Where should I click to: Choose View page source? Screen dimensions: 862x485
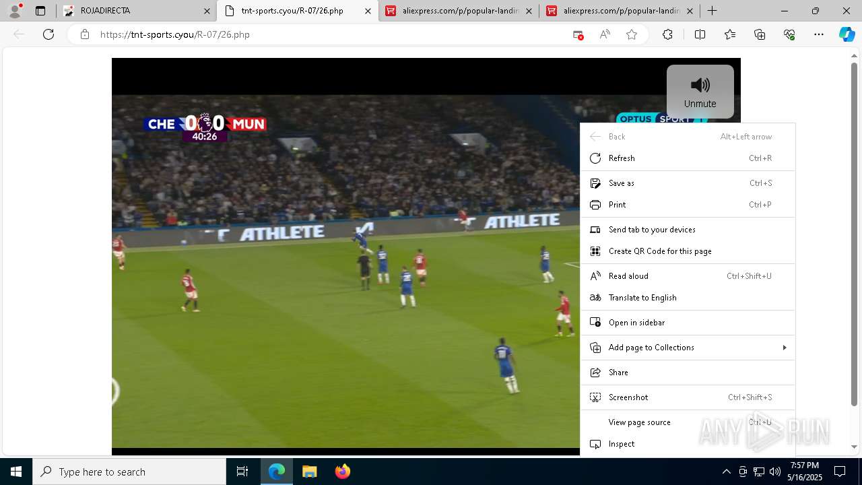pos(688,422)
